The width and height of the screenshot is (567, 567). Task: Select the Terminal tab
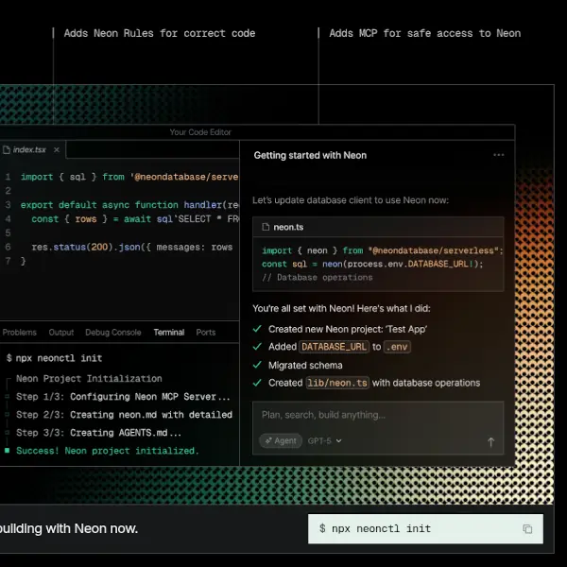pos(169,333)
